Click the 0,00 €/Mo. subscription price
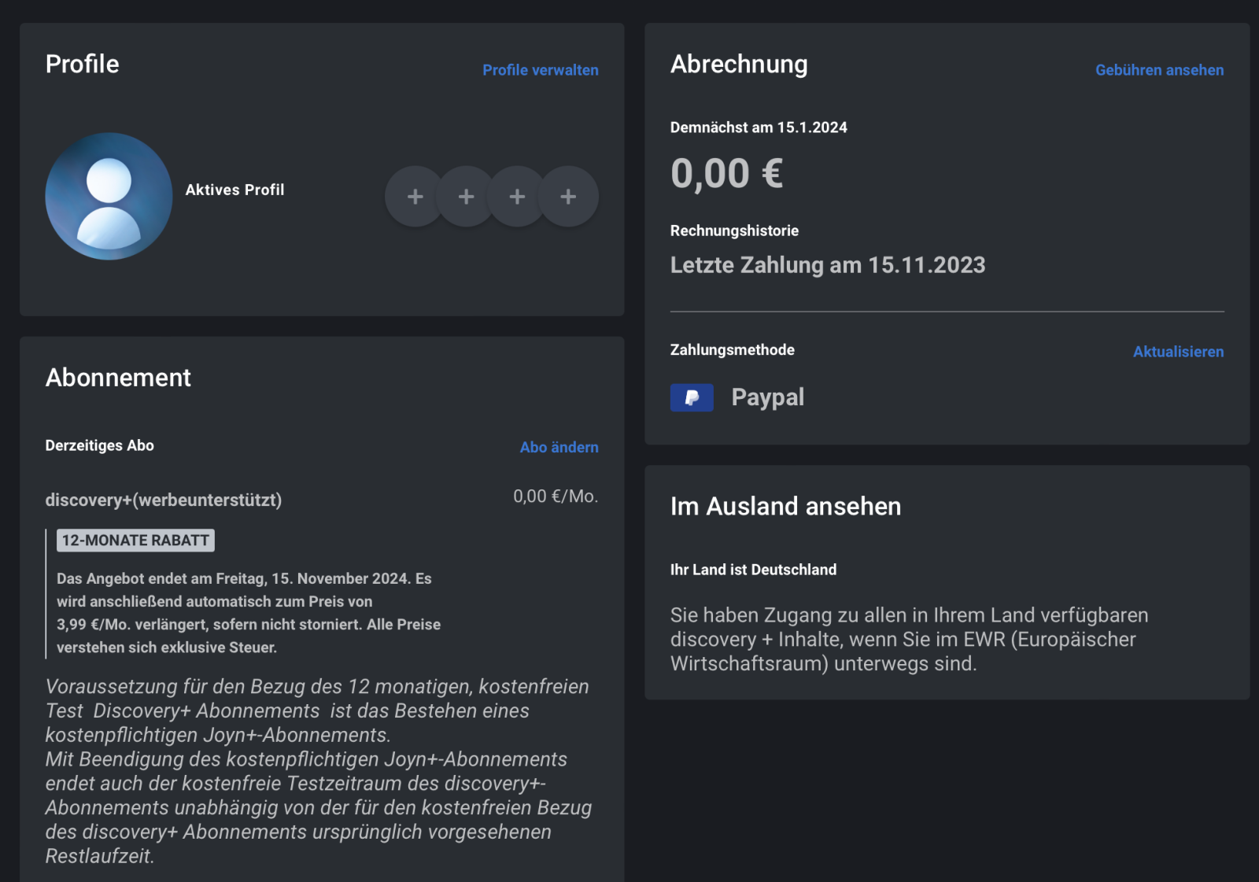This screenshot has width=1259, height=882. (556, 496)
